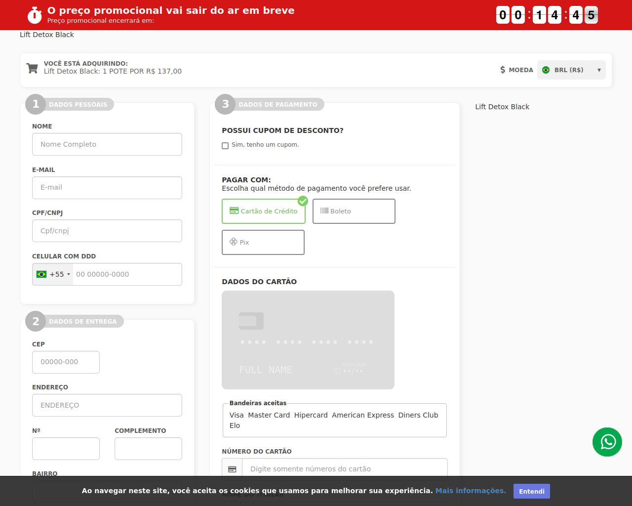
Task: Click the Complemento input field
Action: coord(148,449)
